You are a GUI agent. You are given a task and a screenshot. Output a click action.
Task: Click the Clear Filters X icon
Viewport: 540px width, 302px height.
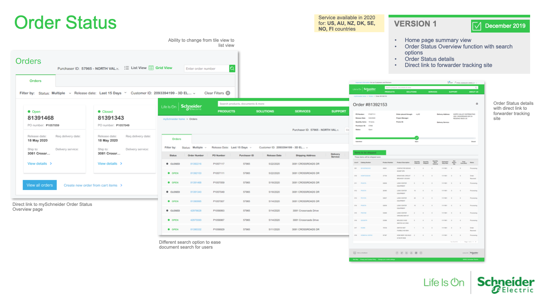[228, 93]
